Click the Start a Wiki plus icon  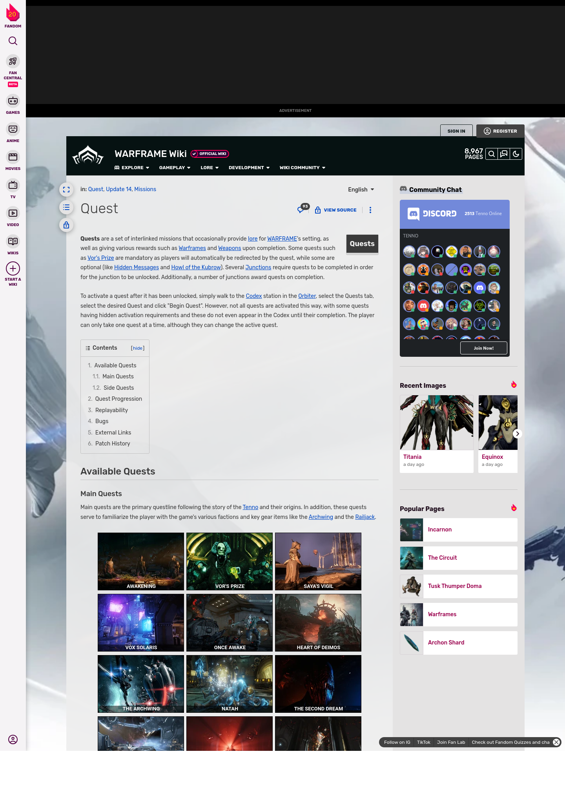point(13,268)
